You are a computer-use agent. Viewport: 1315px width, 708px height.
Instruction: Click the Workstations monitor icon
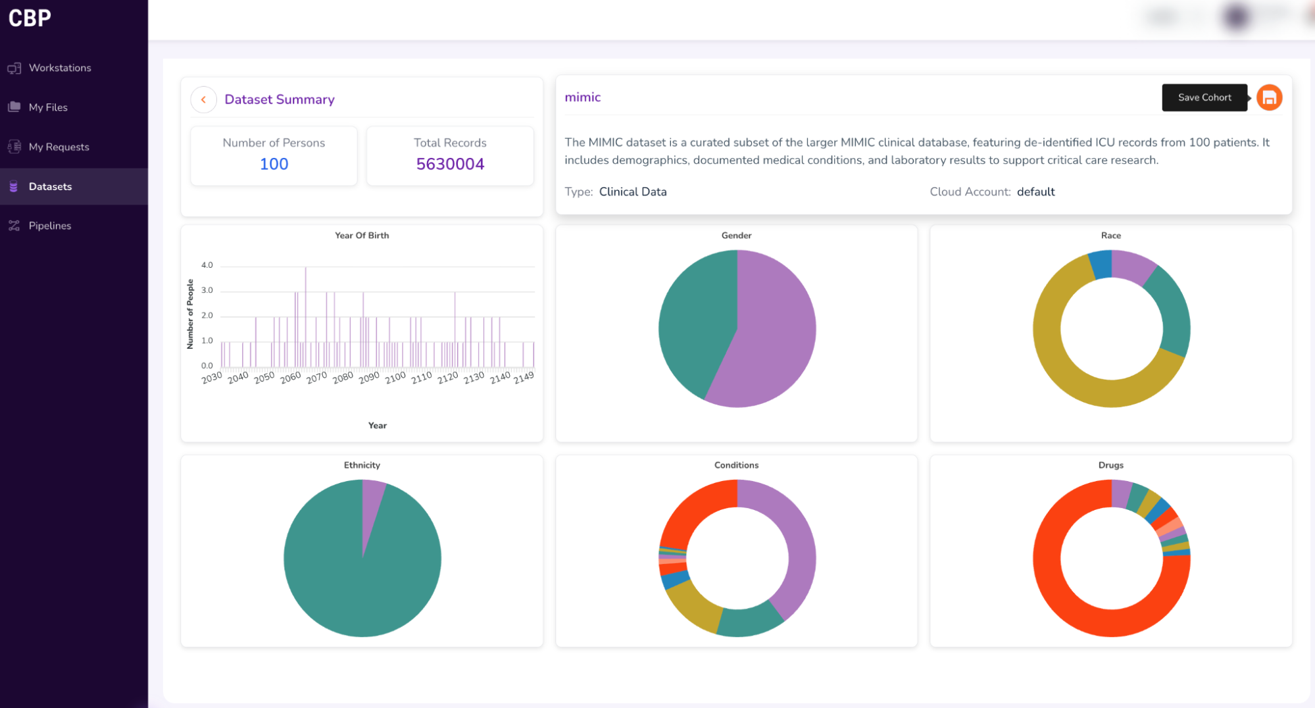point(14,68)
